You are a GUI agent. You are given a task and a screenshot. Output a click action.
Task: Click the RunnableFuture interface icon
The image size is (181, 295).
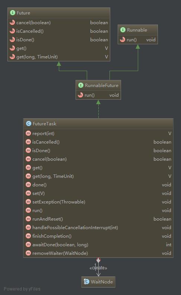click(x=80, y=85)
